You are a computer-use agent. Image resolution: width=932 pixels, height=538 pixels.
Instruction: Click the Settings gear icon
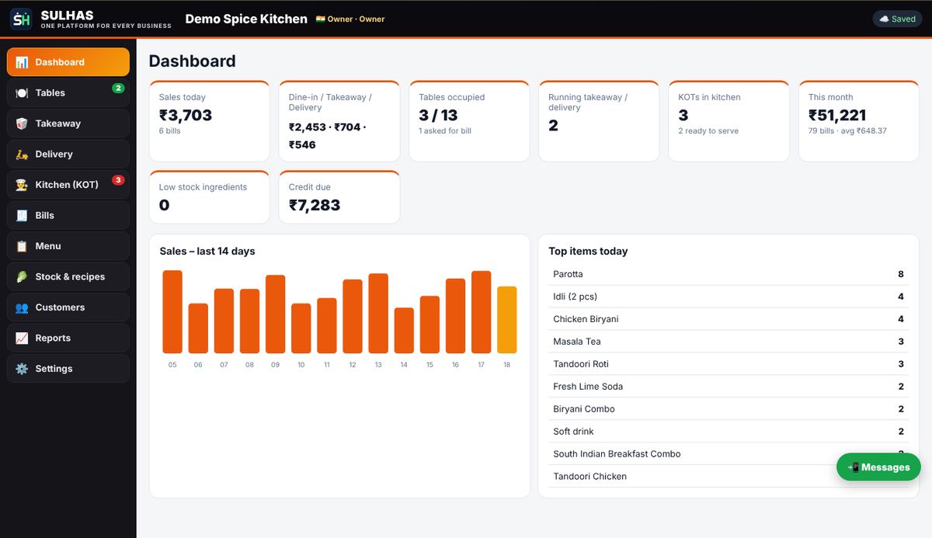tap(22, 369)
